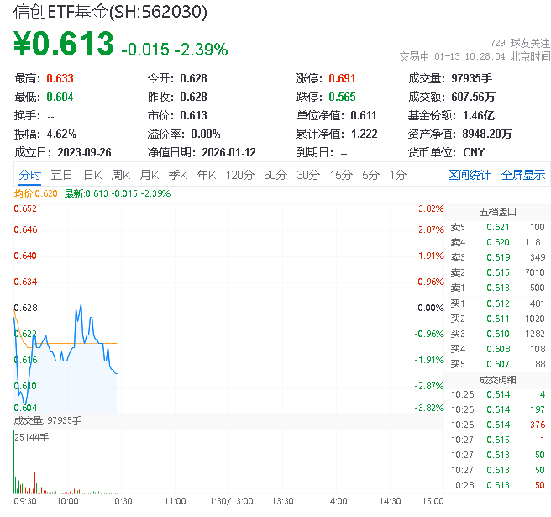
Task: Choose the 30分 interval tab
Action: pyautogui.click(x=308, y=175)
